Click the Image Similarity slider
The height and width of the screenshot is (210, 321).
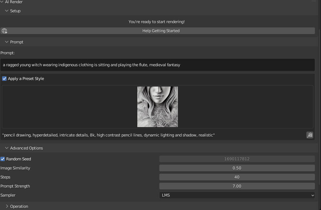(x=237, y=168)
